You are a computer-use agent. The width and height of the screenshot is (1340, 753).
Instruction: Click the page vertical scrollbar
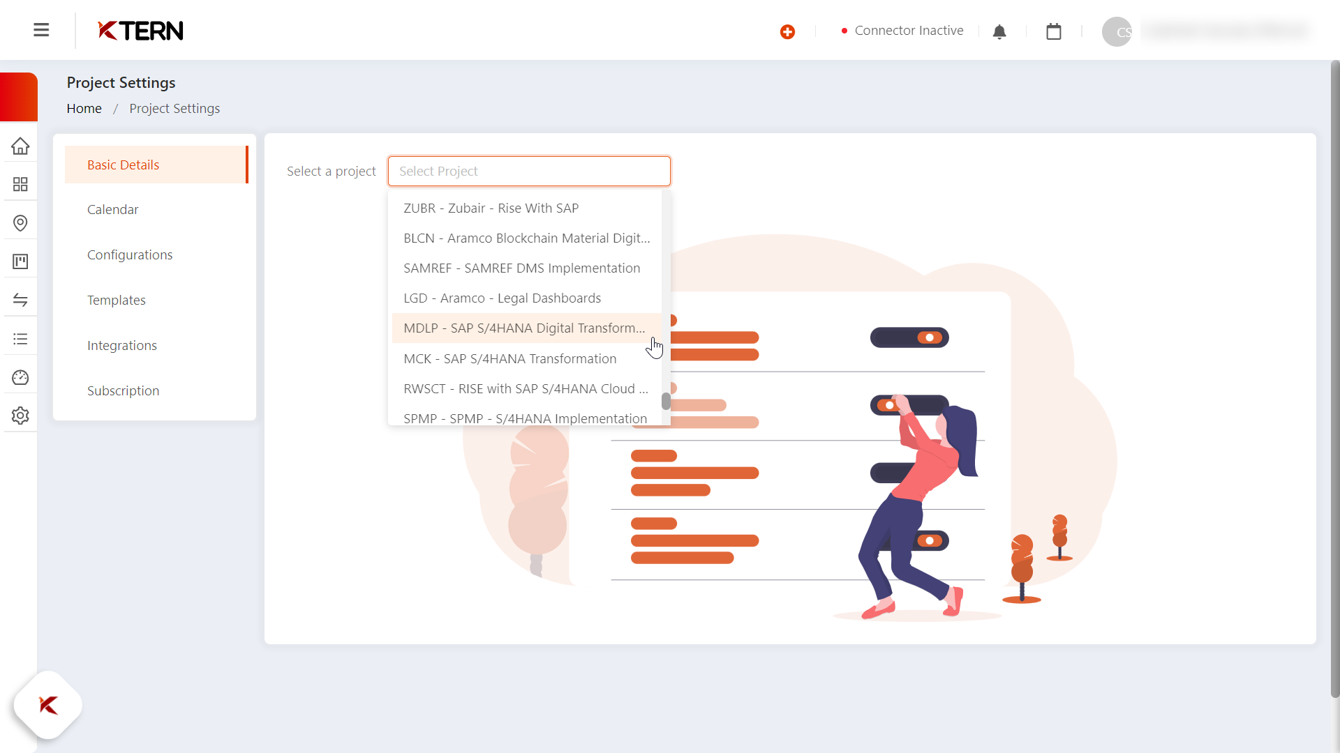pos(1334,380)
